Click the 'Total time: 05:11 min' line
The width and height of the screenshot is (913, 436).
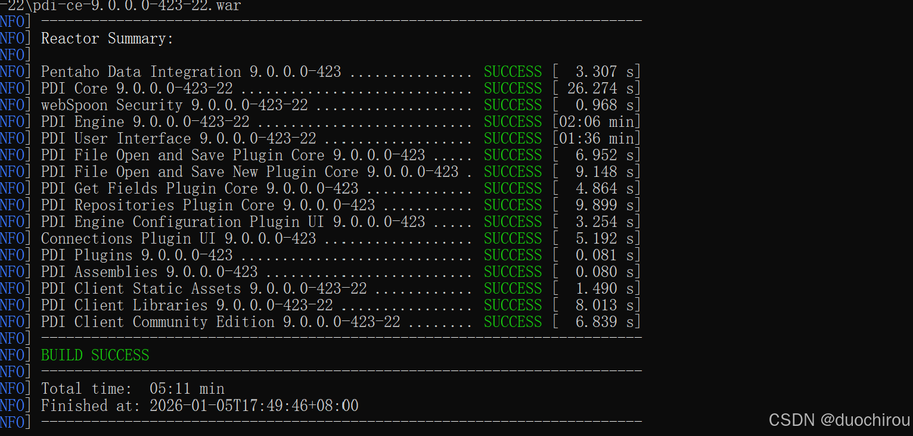tap(133, 389)
